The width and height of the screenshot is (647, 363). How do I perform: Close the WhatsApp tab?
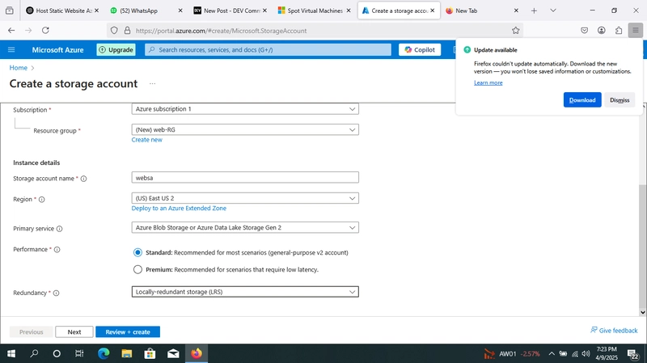pyautogui.click(x=180, y=11)
